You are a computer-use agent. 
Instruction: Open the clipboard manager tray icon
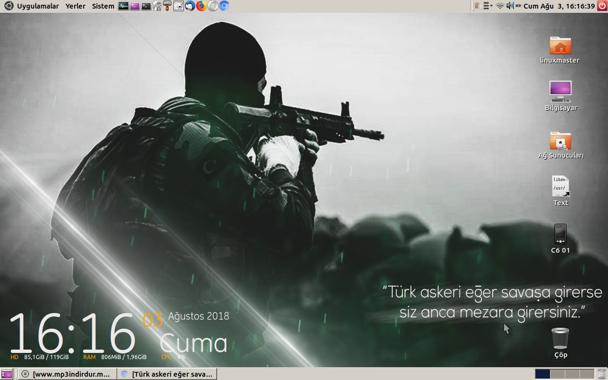click(478, 6)
